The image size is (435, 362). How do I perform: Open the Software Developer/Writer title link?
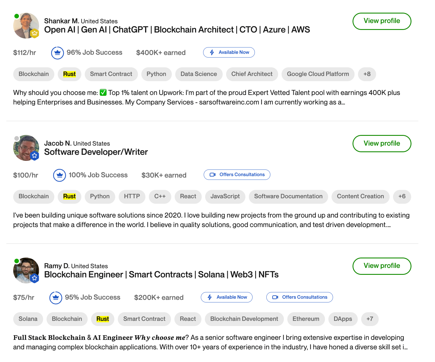(x=96, y=152)
